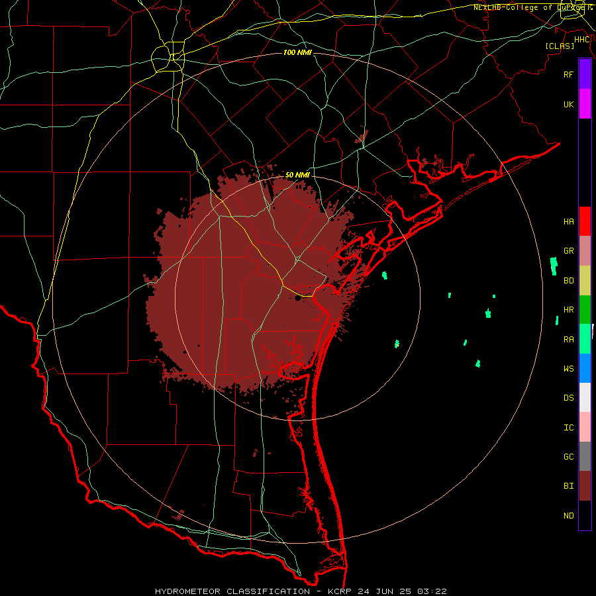The height and width of the screenshot is (596, 596).
Task: Select the HR legend label text
Action: tap(568, 310)
